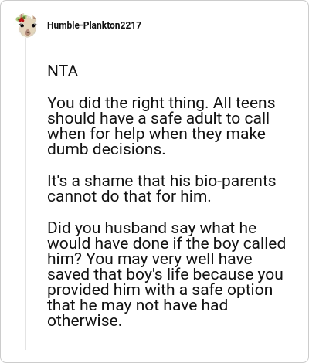The image size is (309, 363).
Task: Click the line "when for help when they make"
Action: point(156,134)
